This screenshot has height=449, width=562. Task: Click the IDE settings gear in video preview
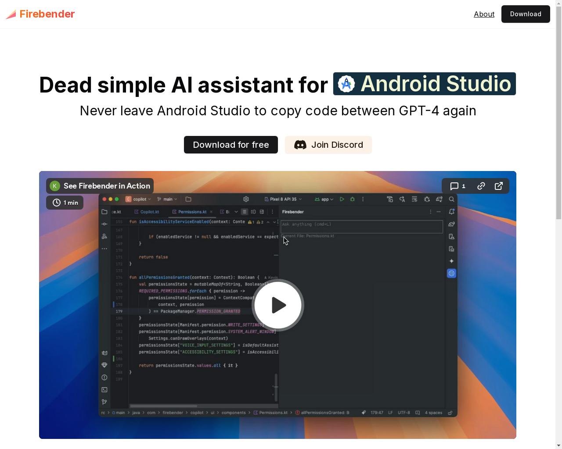pyautogui.click(x=246, y=199)
